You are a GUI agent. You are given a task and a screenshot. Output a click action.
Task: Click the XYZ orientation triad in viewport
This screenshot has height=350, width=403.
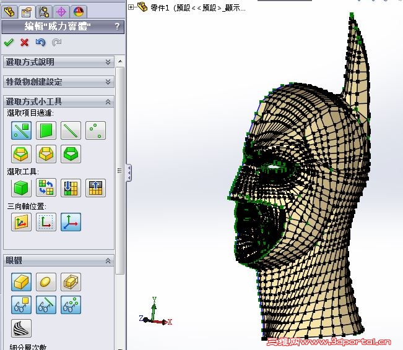tap(155, 312)
